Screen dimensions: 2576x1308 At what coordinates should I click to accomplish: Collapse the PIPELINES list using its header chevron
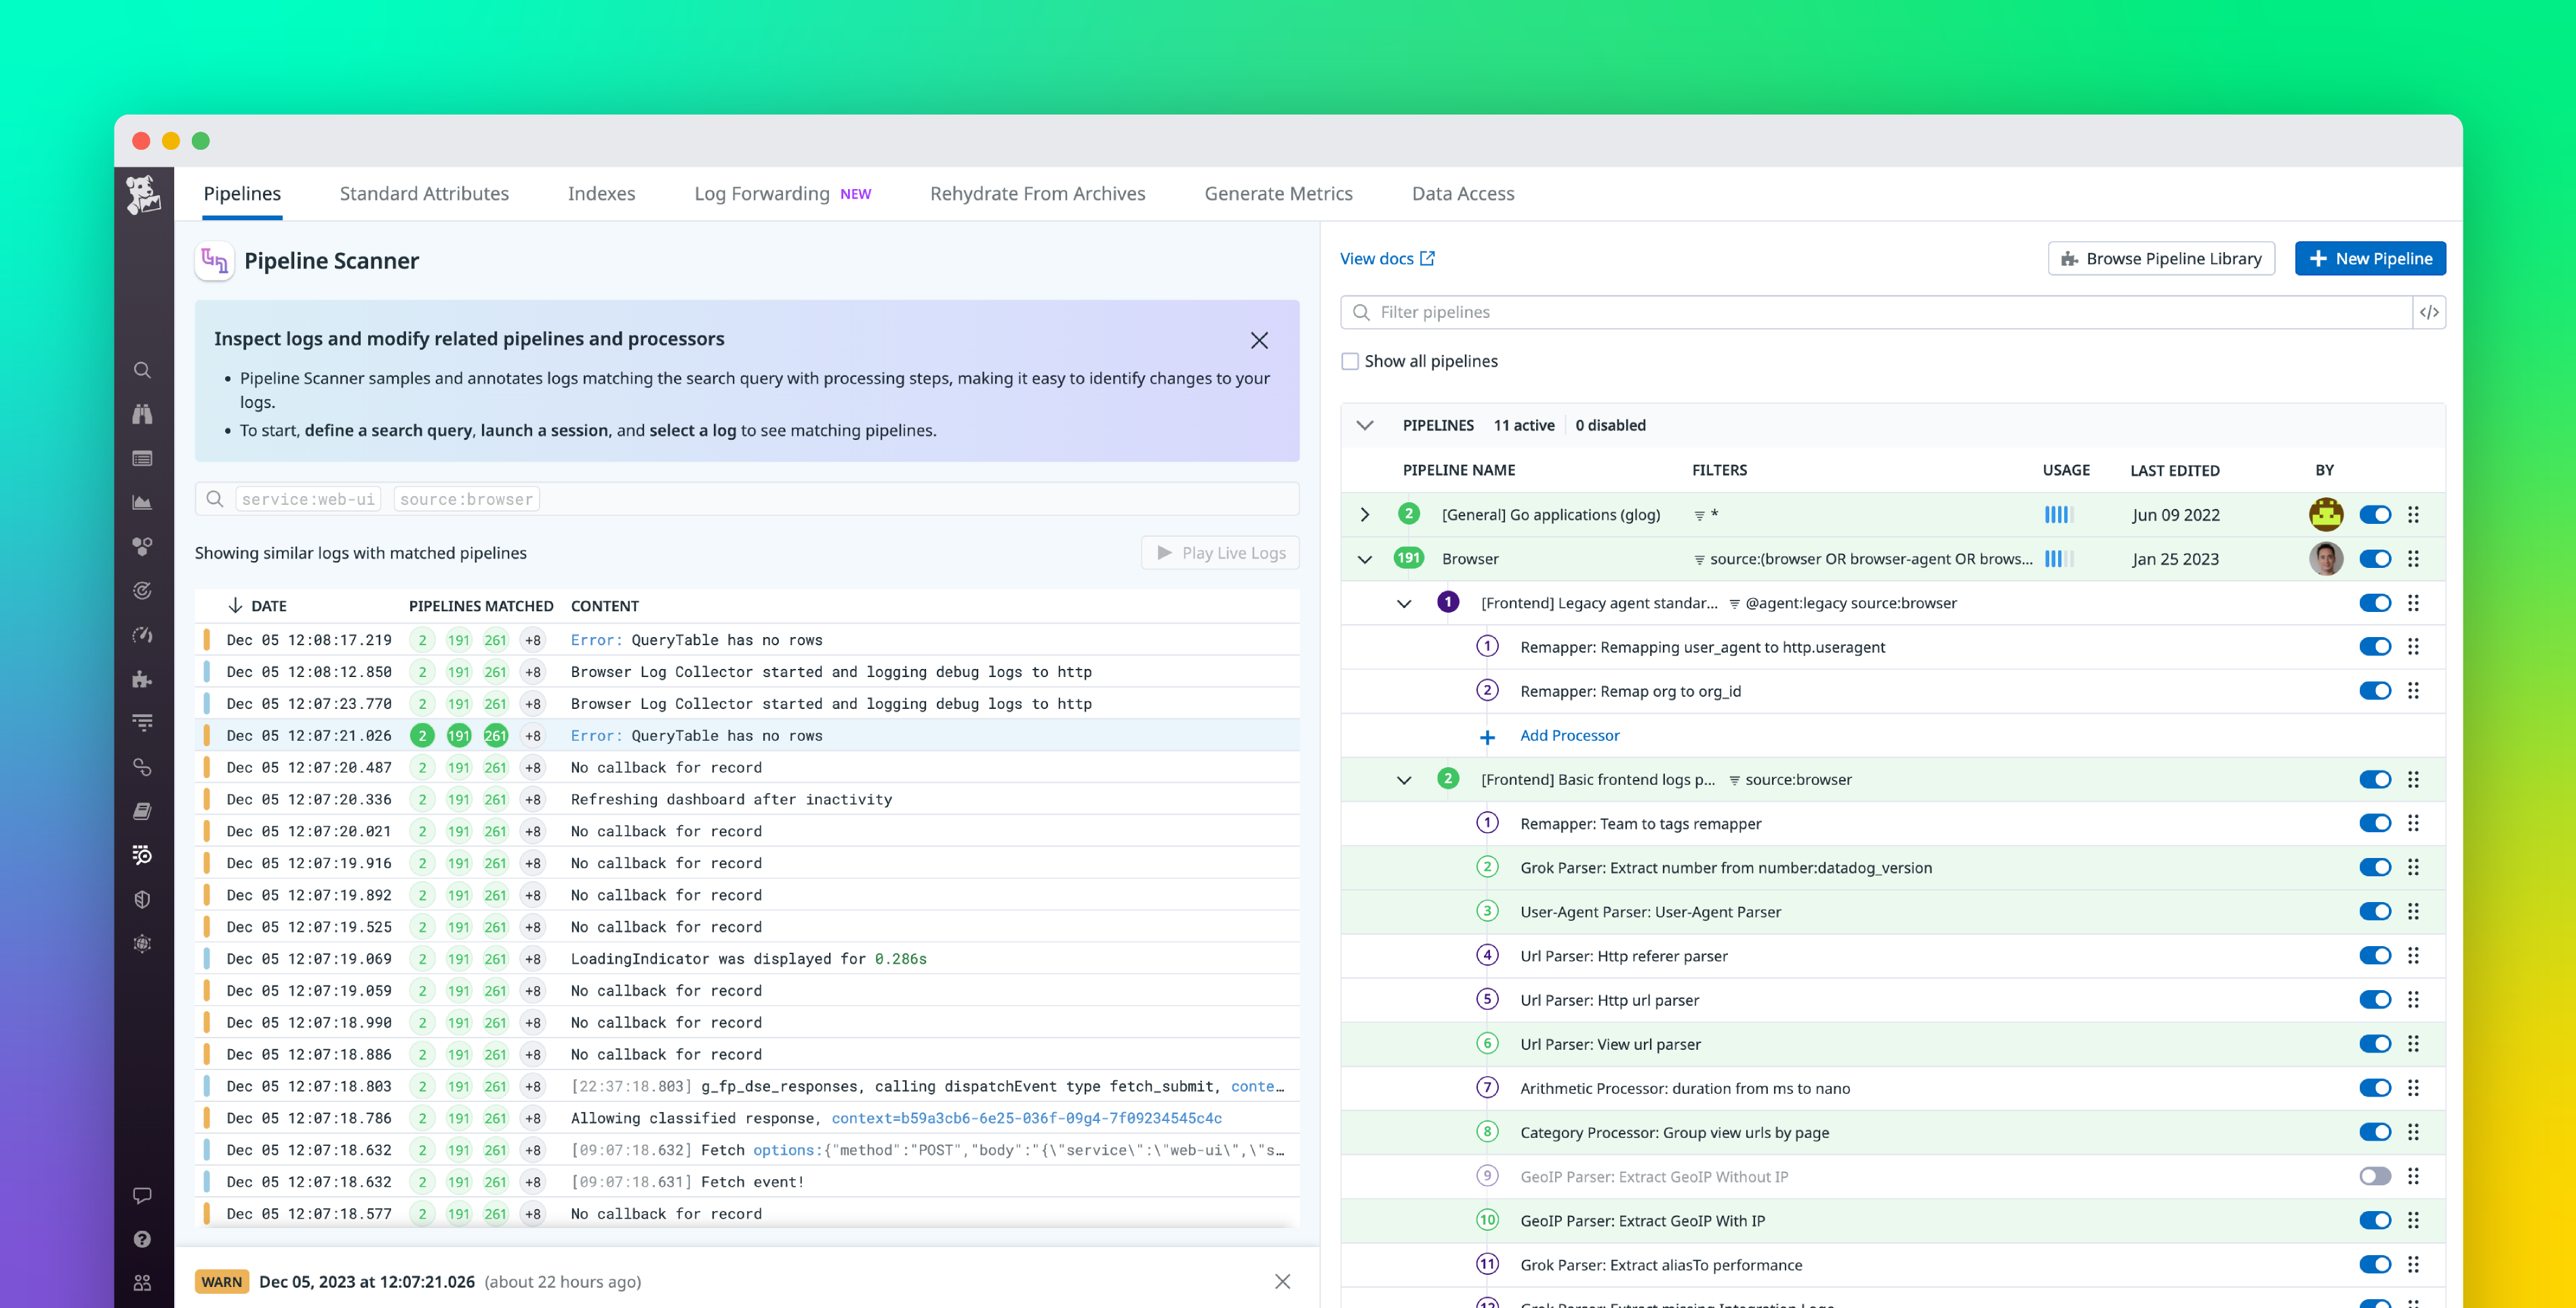[1364, 424]
